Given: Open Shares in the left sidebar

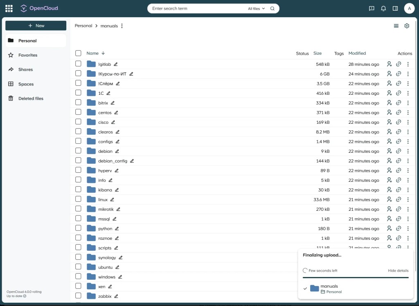Looking at the screenshot, I should (x=25, y=69).
